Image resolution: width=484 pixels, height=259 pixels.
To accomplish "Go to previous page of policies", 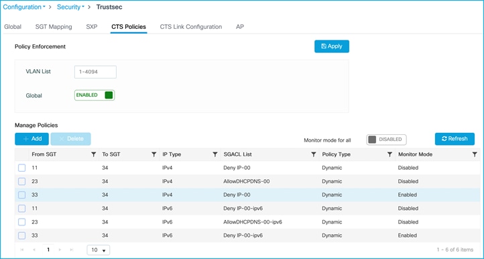I will (x=34, y=250).
